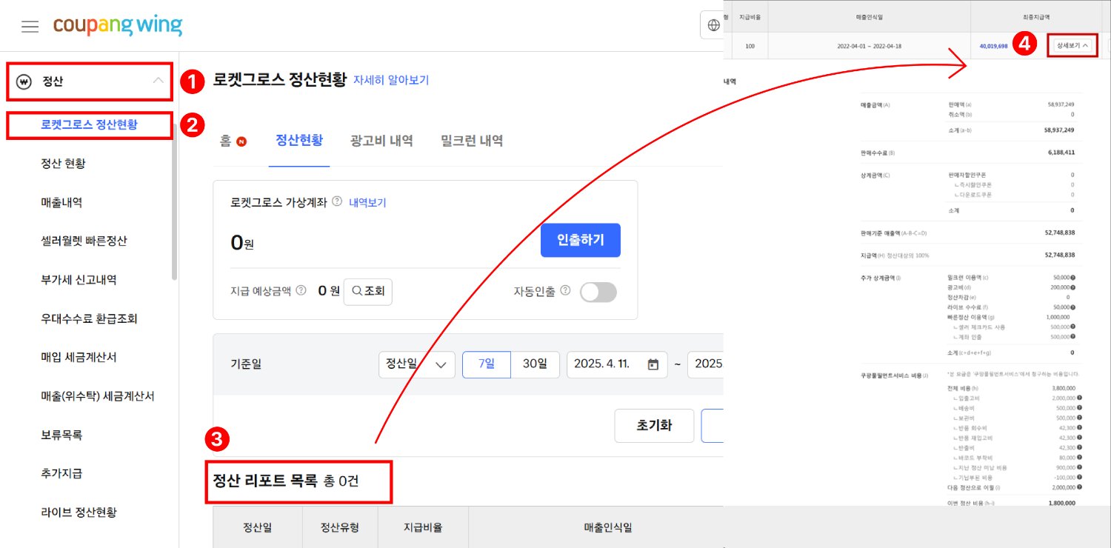The width and height of the screenshot is (1111, 548).
Task: Click help icon beside 밀크런 이용액 50,000
Action: tap(1072, 277)
